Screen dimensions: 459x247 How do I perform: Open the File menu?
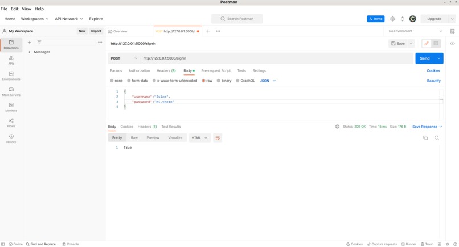coord(4,9)
